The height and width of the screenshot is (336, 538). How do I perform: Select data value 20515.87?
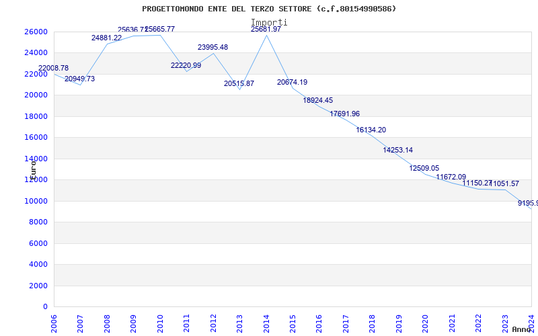[x=239, y=83]
